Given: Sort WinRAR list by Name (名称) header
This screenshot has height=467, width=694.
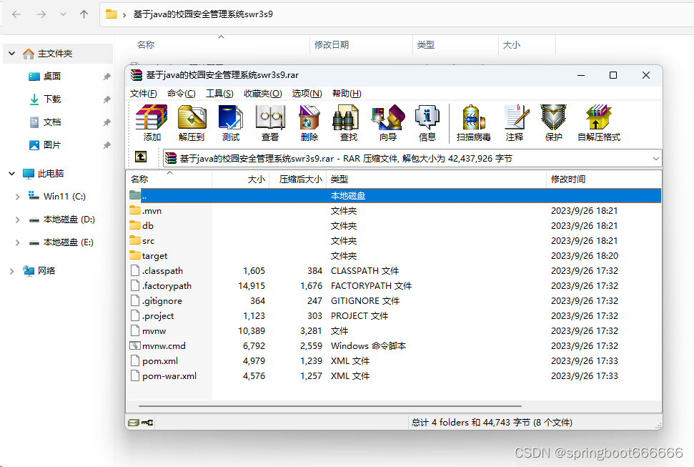Looking at the screenshot, I should point(169,179).
